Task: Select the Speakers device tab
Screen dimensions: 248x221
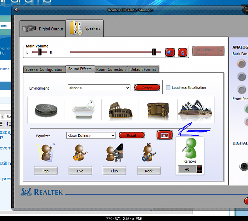Action: (85, 28)
